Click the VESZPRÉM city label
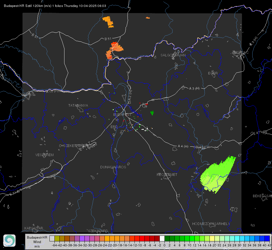 point(44,155)
